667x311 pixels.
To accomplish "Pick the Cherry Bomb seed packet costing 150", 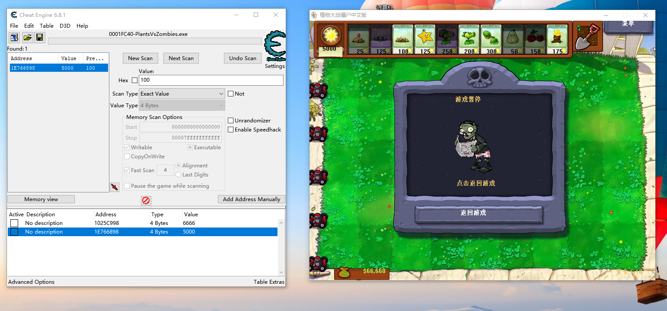I will (x=535, y=39).
